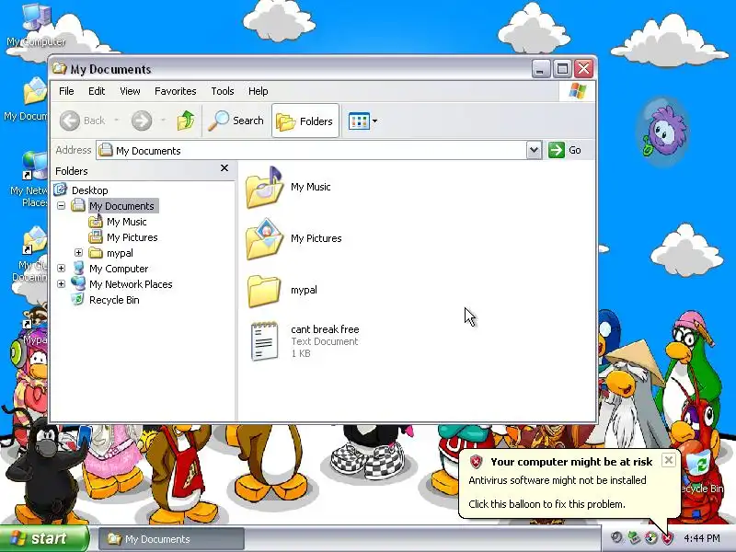The image size is (736, 552).
Task: Select My Computer in folder tree
Action: [x=119, y=269]
